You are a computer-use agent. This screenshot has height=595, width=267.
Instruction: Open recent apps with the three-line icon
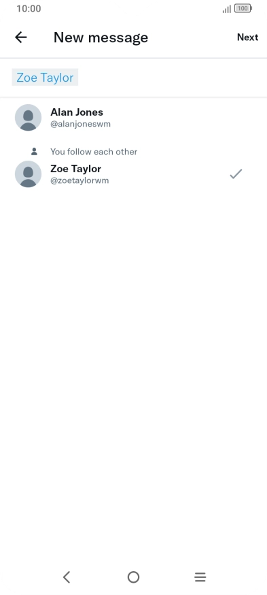tap(200, 577)
